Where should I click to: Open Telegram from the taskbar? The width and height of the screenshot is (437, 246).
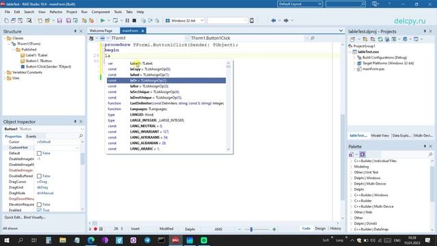147,240
